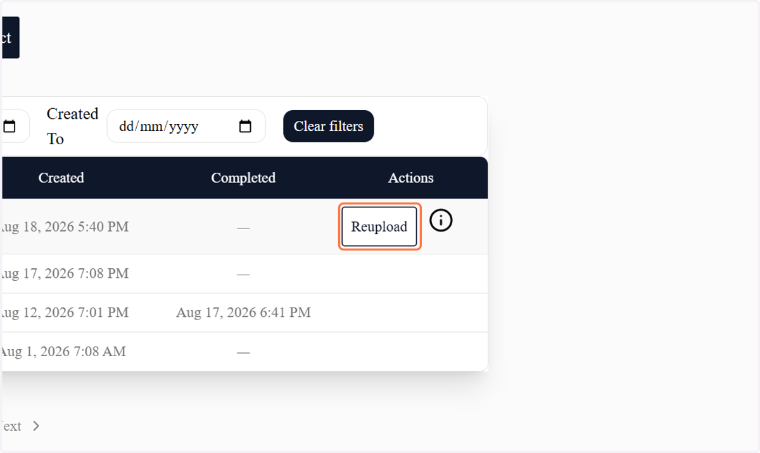Viewport: 760px width, 453px height.
Task: Go to next page via chevron arrow
Action: 36,426
